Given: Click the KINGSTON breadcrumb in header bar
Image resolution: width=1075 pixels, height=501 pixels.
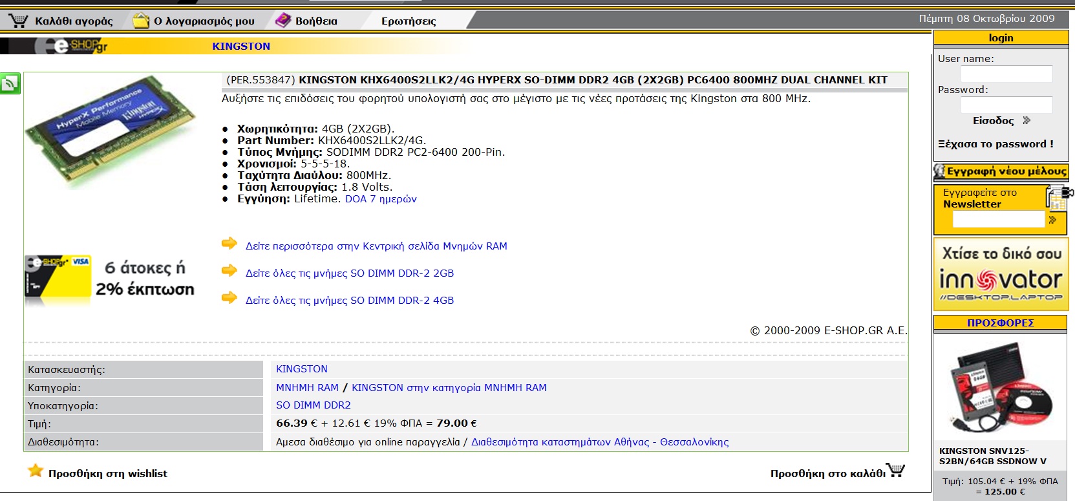Looking at the screenshot, I should click(241, 47).
